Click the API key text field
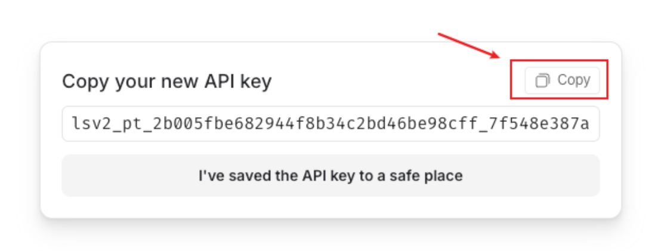Image resolution: width=649 pixels, height=251 pixels. coord(330,124)
